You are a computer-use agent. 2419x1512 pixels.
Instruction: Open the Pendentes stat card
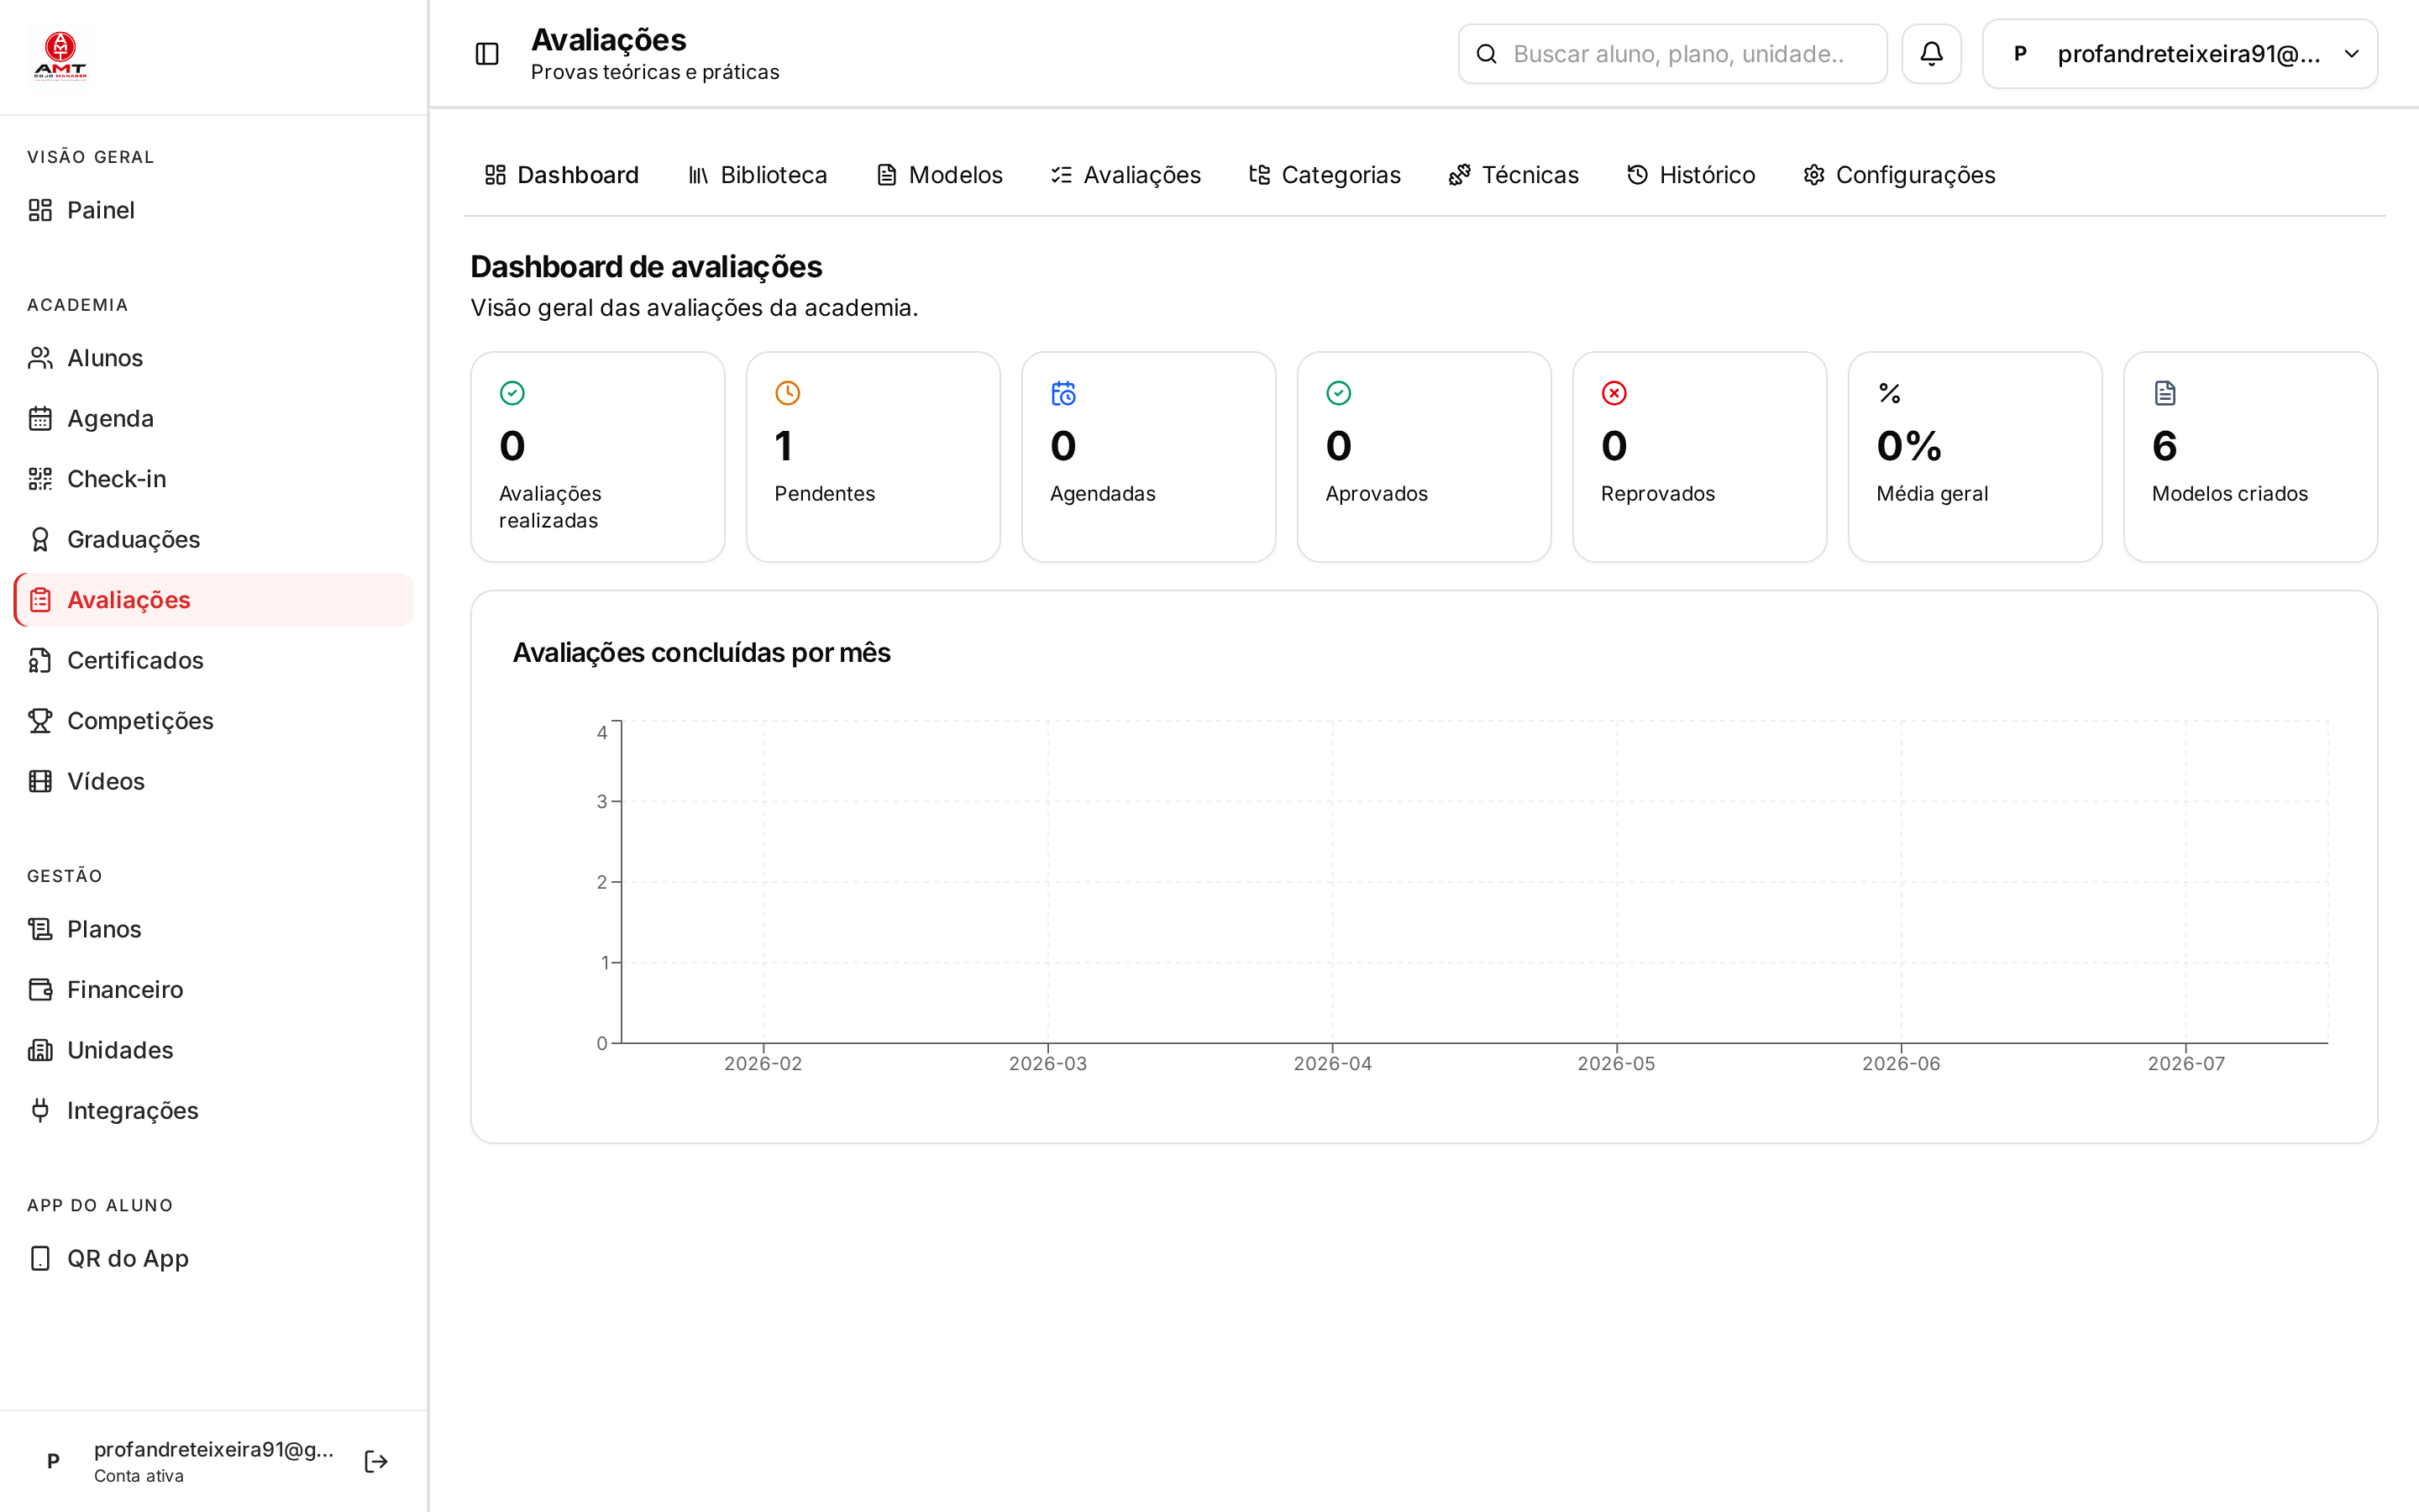(x=873, y=457)
